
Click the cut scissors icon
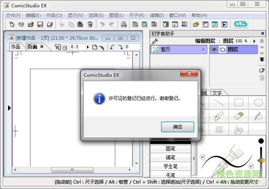[61, 24]
